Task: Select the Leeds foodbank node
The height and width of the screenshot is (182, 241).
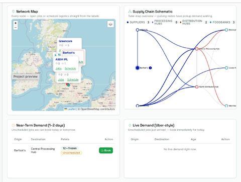Action: pyautogui.click(x=226, y=68)
